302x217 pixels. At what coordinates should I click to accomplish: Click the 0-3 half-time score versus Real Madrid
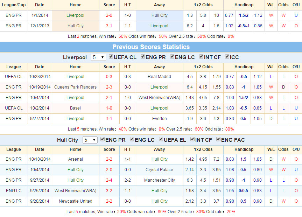pyautogui.click(x=128, y=77)
